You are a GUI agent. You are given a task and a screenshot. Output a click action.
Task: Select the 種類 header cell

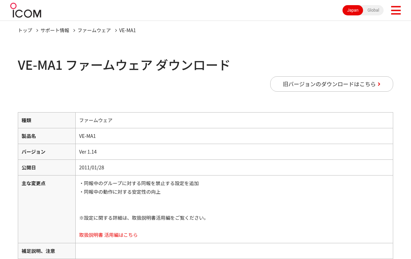point(47,120)
